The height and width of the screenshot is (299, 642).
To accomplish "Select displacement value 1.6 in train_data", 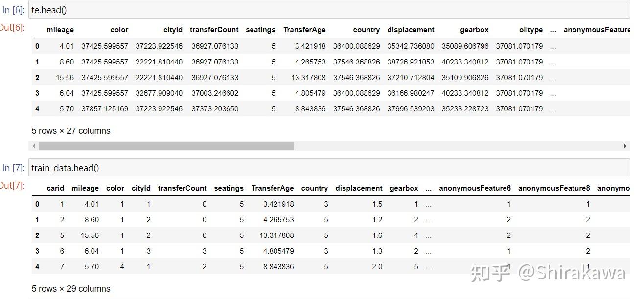I will [377, 235].
